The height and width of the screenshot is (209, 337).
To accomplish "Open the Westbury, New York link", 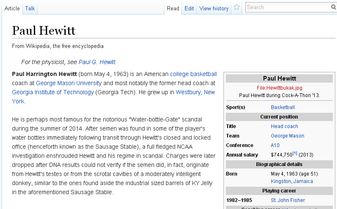I will [195, 92].
